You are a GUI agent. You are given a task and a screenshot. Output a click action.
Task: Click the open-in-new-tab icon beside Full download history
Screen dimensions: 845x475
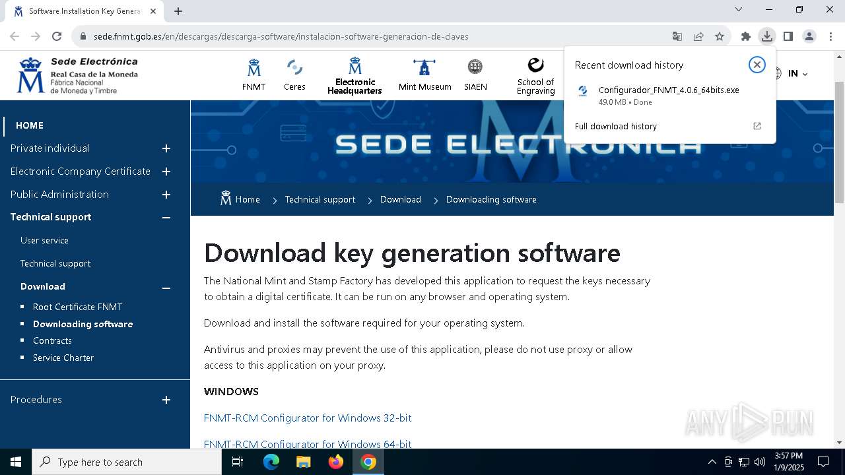757,126
